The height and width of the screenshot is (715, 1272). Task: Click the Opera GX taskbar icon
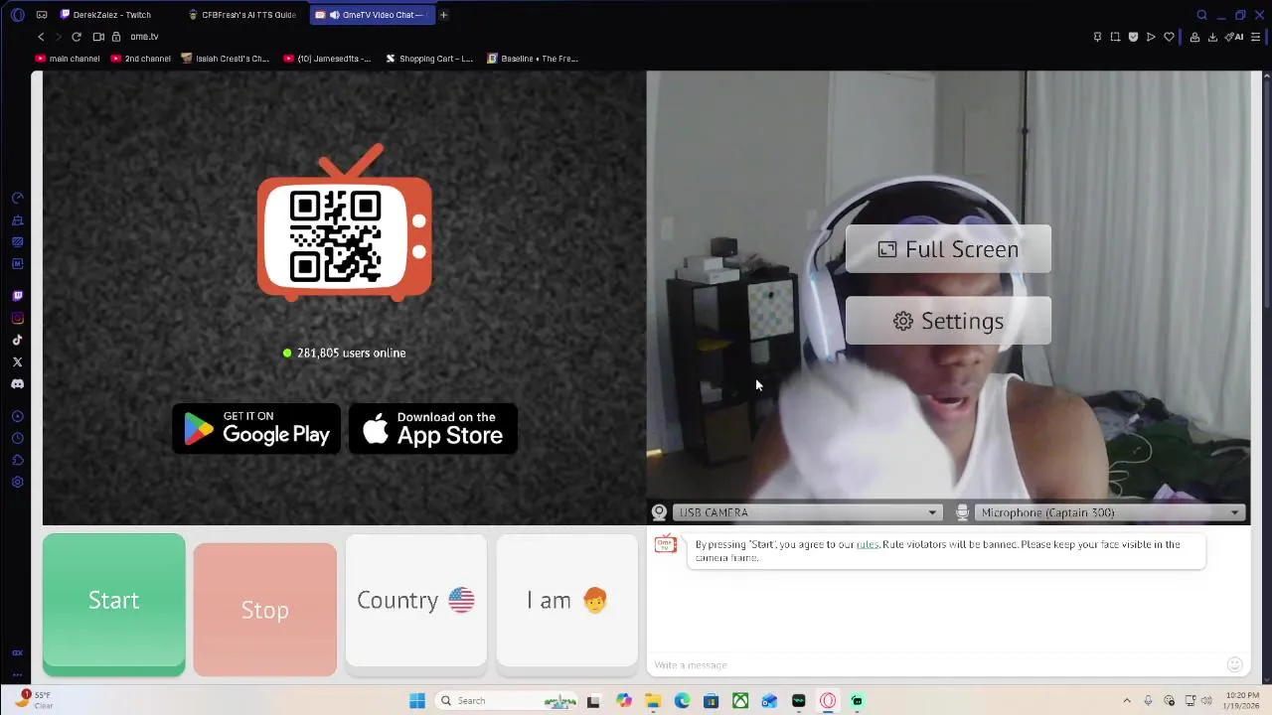(828, 701)
